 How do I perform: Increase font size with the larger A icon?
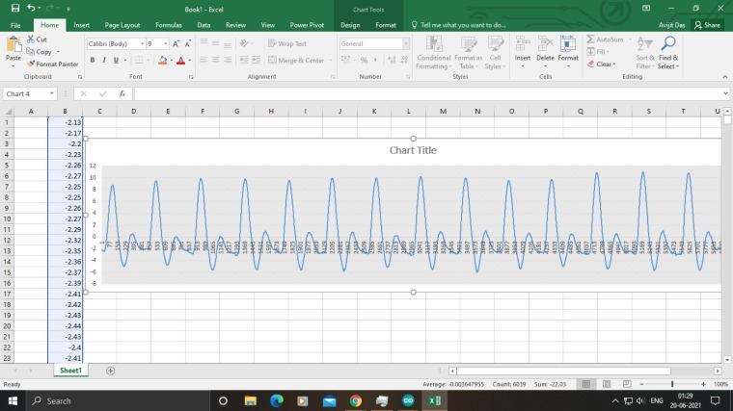(x=176, y=44)
